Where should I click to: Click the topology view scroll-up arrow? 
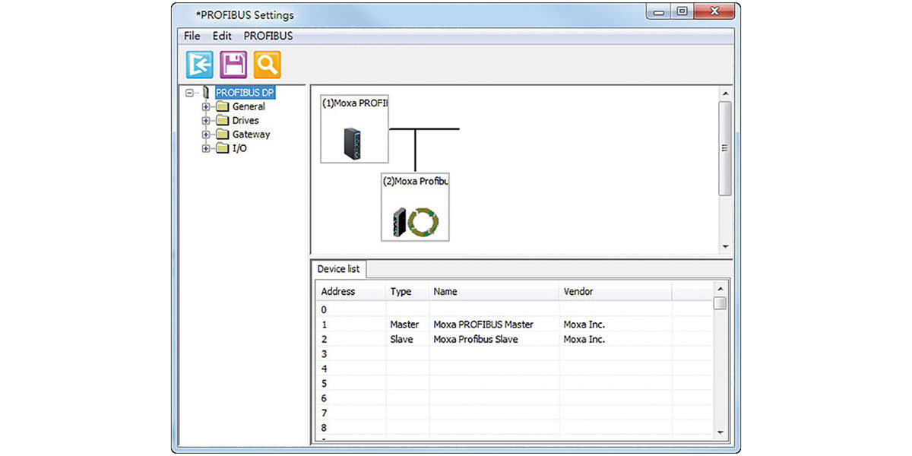(x=725, y=93)
